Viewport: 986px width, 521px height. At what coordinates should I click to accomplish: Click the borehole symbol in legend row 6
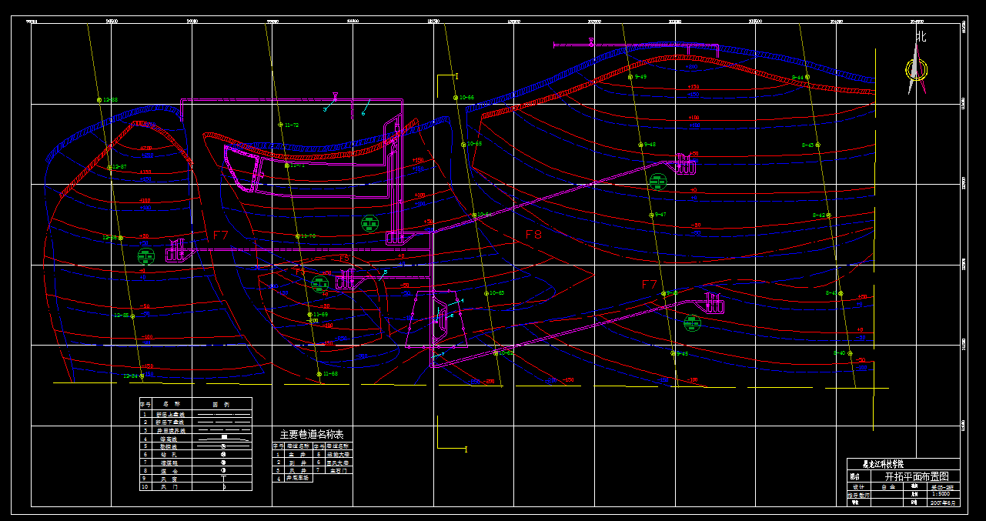pyautogui.click(x=223, y=454)
